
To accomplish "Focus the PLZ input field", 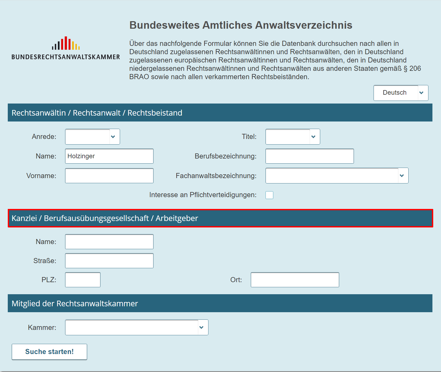I will (83, 280).
